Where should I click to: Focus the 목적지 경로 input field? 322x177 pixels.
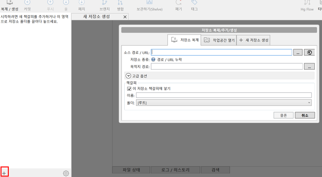pyautogui.click(x=227, y=66)
